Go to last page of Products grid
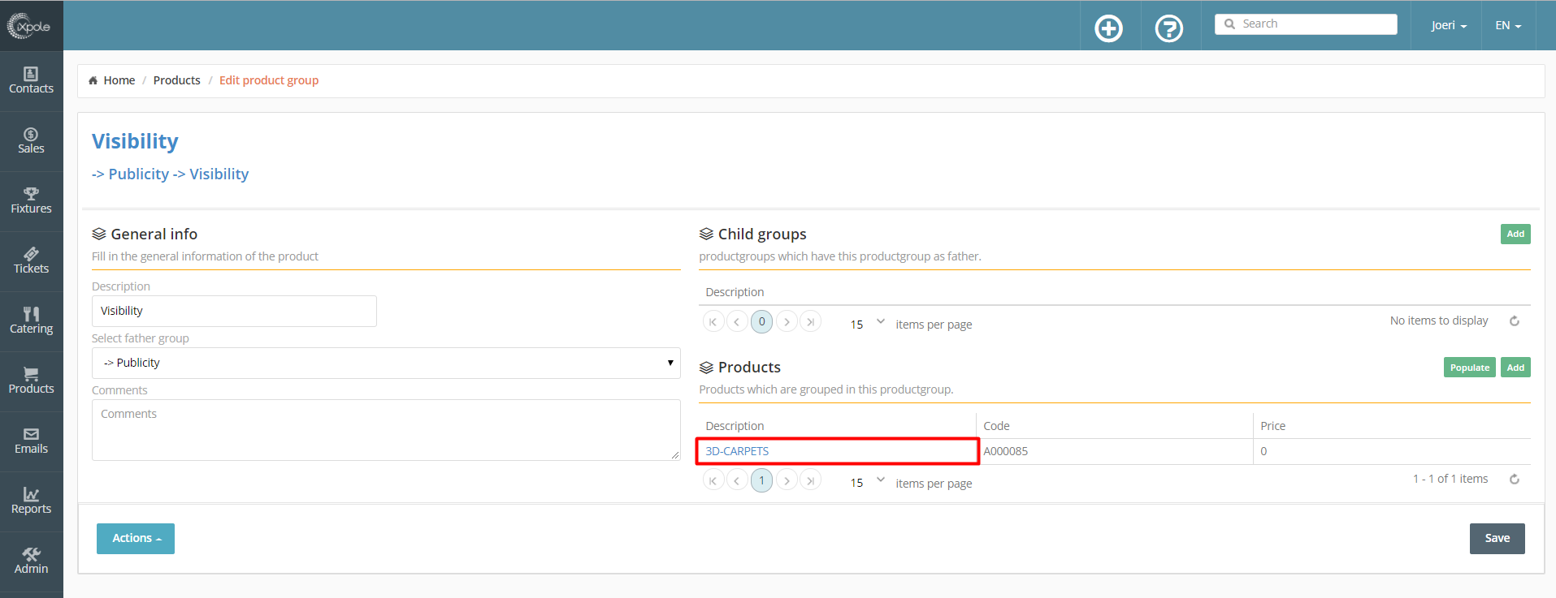The width and height of the screenshot is (1556, 598). (810, 480)
